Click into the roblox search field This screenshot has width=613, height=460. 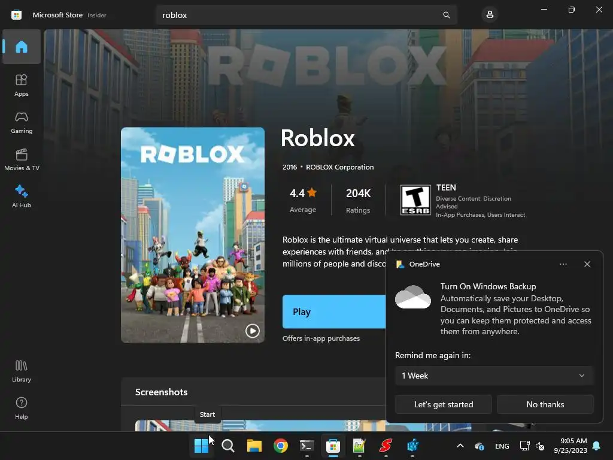click(306, 15)
